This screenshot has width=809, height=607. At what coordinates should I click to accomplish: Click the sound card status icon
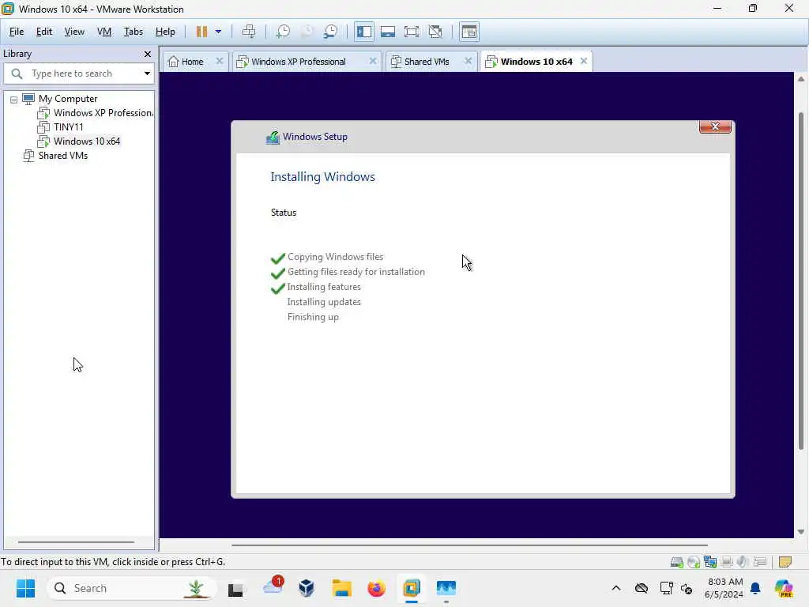(x=743, y=562)
